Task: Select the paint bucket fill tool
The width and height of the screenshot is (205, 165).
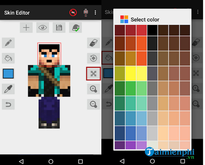Action: [x=8, y=58]
